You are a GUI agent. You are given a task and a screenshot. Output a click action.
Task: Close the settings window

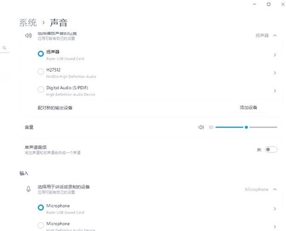283,4
